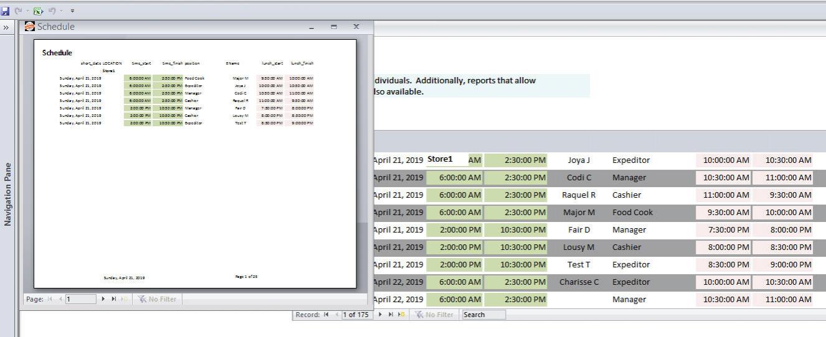This screenshot has width=826, height=337.
Task: Go to first record in the form
Action: click(x=326, y=315)
